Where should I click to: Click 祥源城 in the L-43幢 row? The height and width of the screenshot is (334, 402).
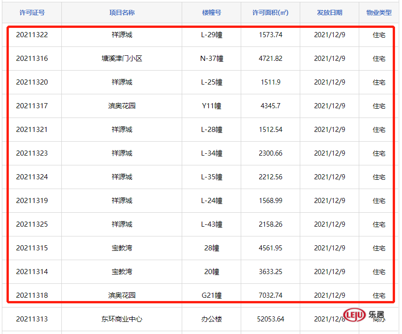[x=122, y=224]
